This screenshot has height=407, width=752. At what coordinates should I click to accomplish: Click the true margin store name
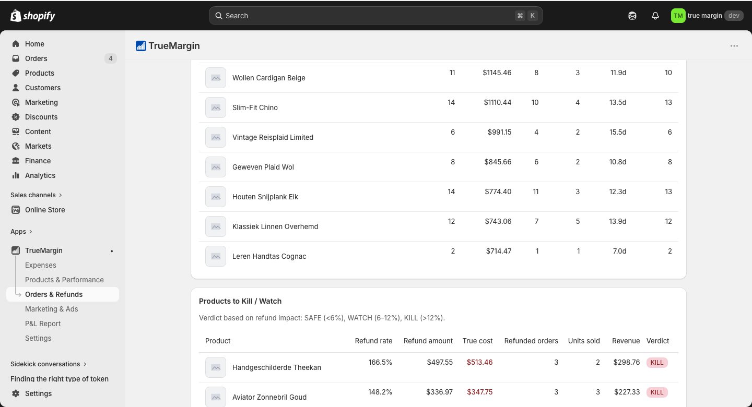click(704, 16)
